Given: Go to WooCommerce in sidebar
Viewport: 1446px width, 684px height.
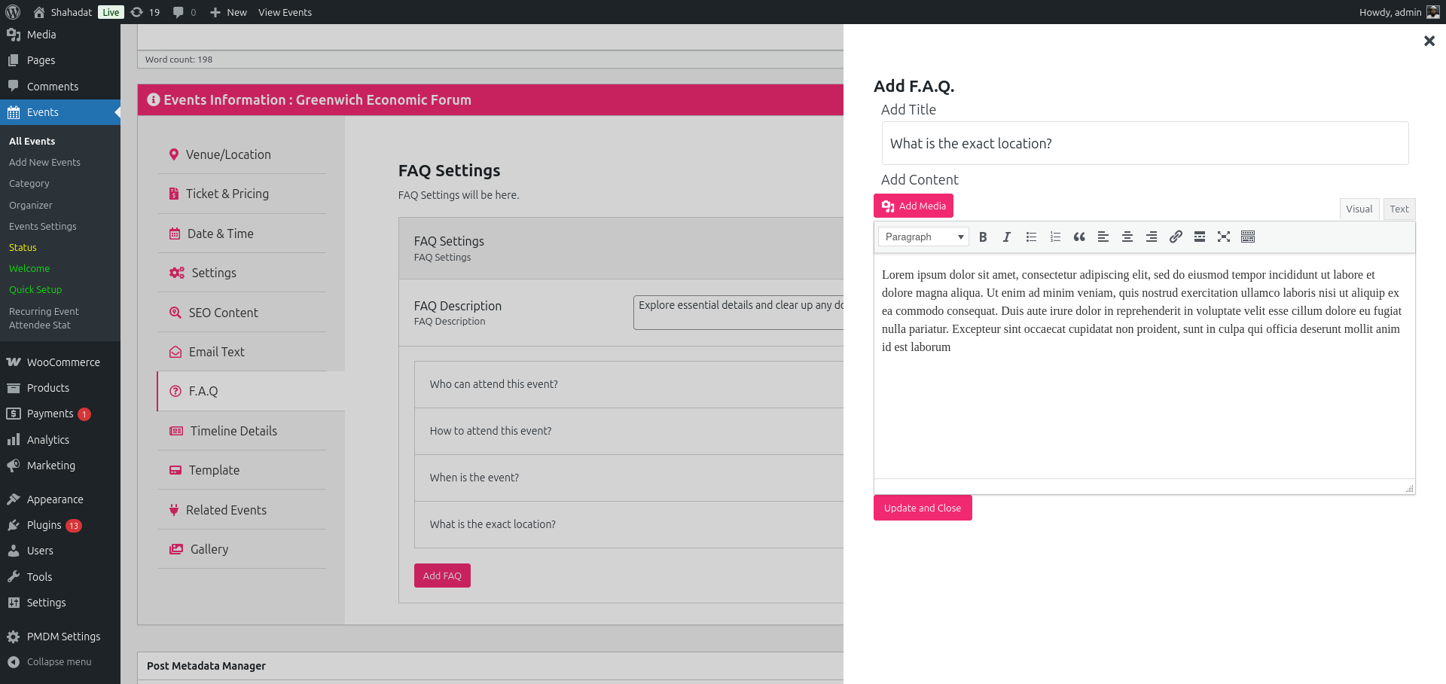Looking at the screenshot, I should (x=60, y=362).
